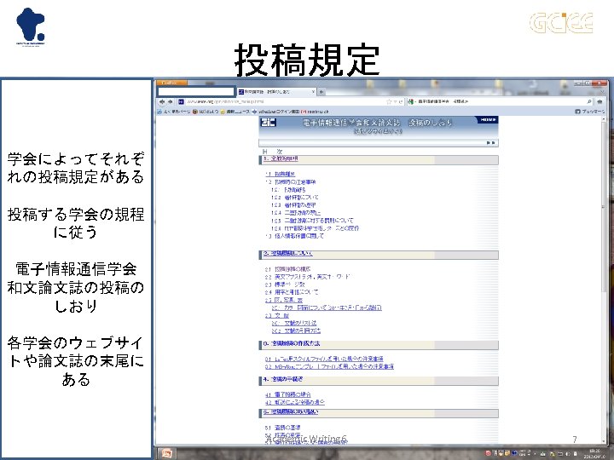Open link 4.1 電子投稿の場合
Viewport: 614px width, 460px height.
(x=287, y=394)
